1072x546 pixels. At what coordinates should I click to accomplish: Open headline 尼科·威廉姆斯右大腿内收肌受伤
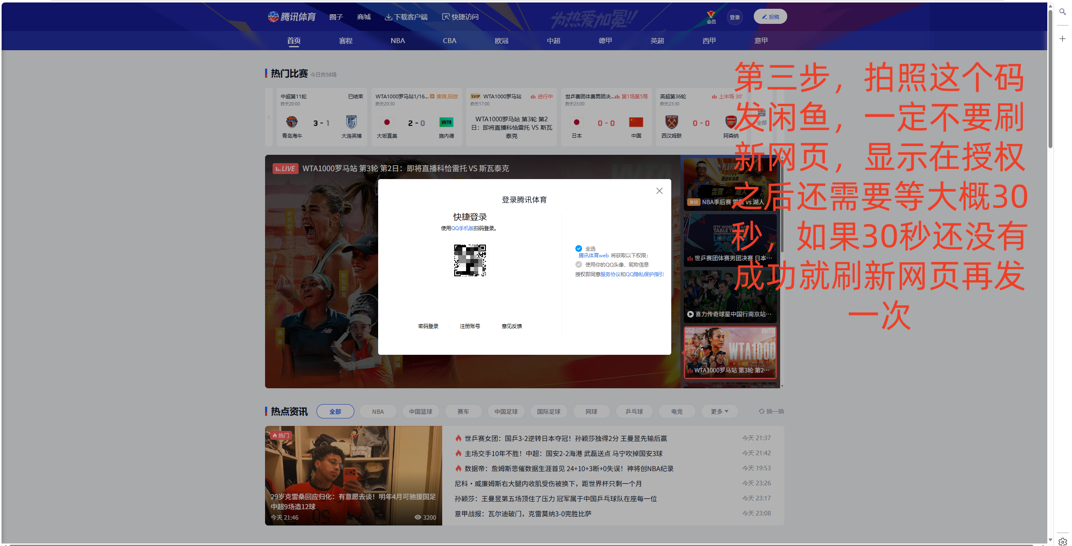[x=548, y=484]
